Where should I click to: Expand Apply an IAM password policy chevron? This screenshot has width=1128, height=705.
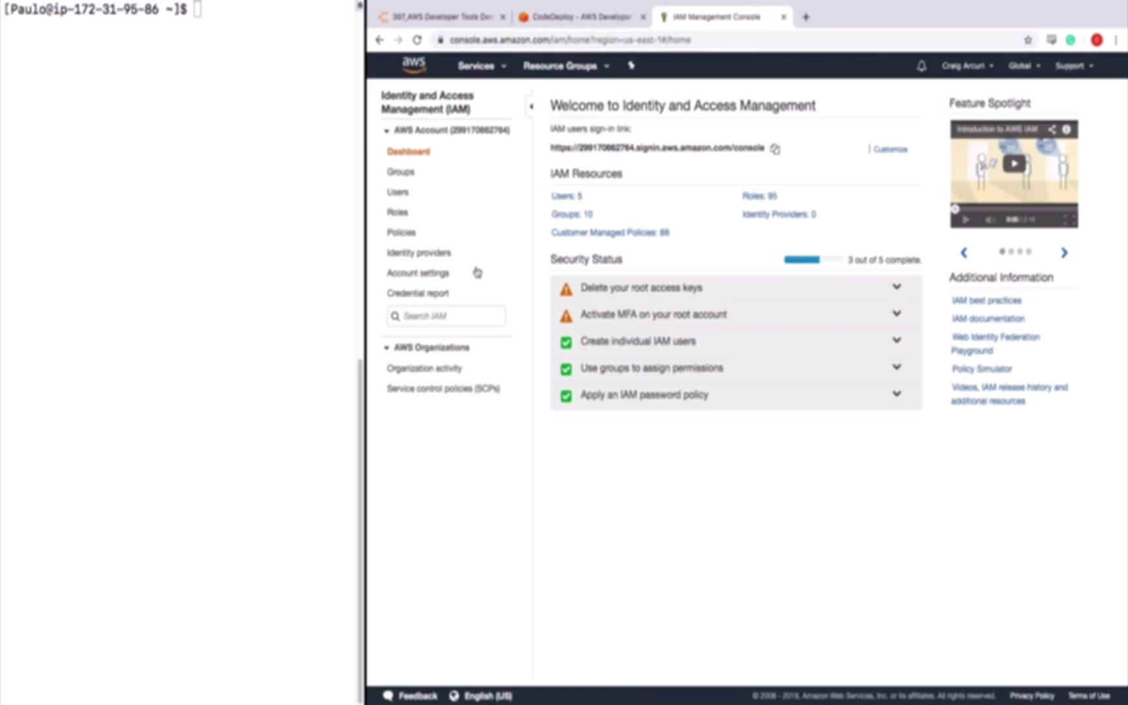tap(897, 394)
